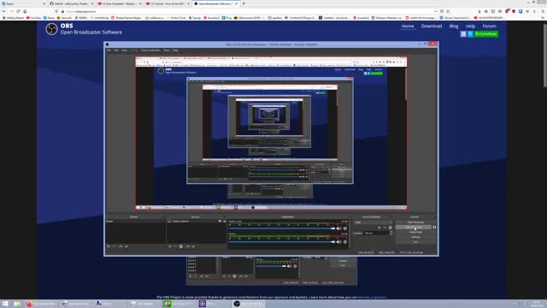Open the Home page in site navigation
This screenshot has width=547, height=308.
408,27
